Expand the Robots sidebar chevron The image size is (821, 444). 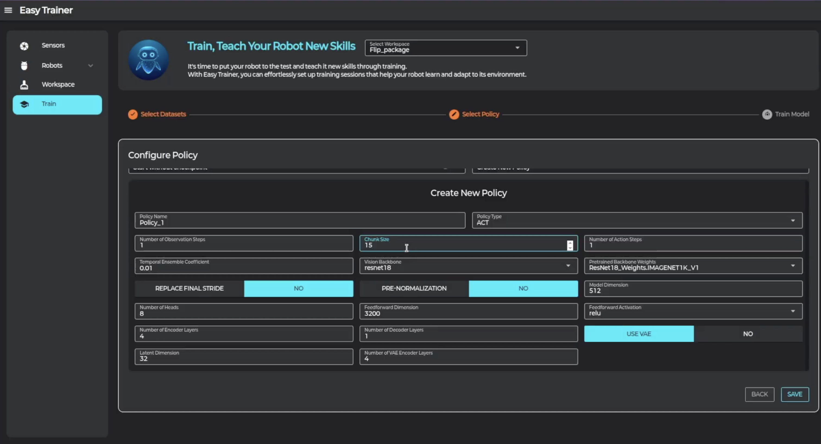tap(90, 66)
